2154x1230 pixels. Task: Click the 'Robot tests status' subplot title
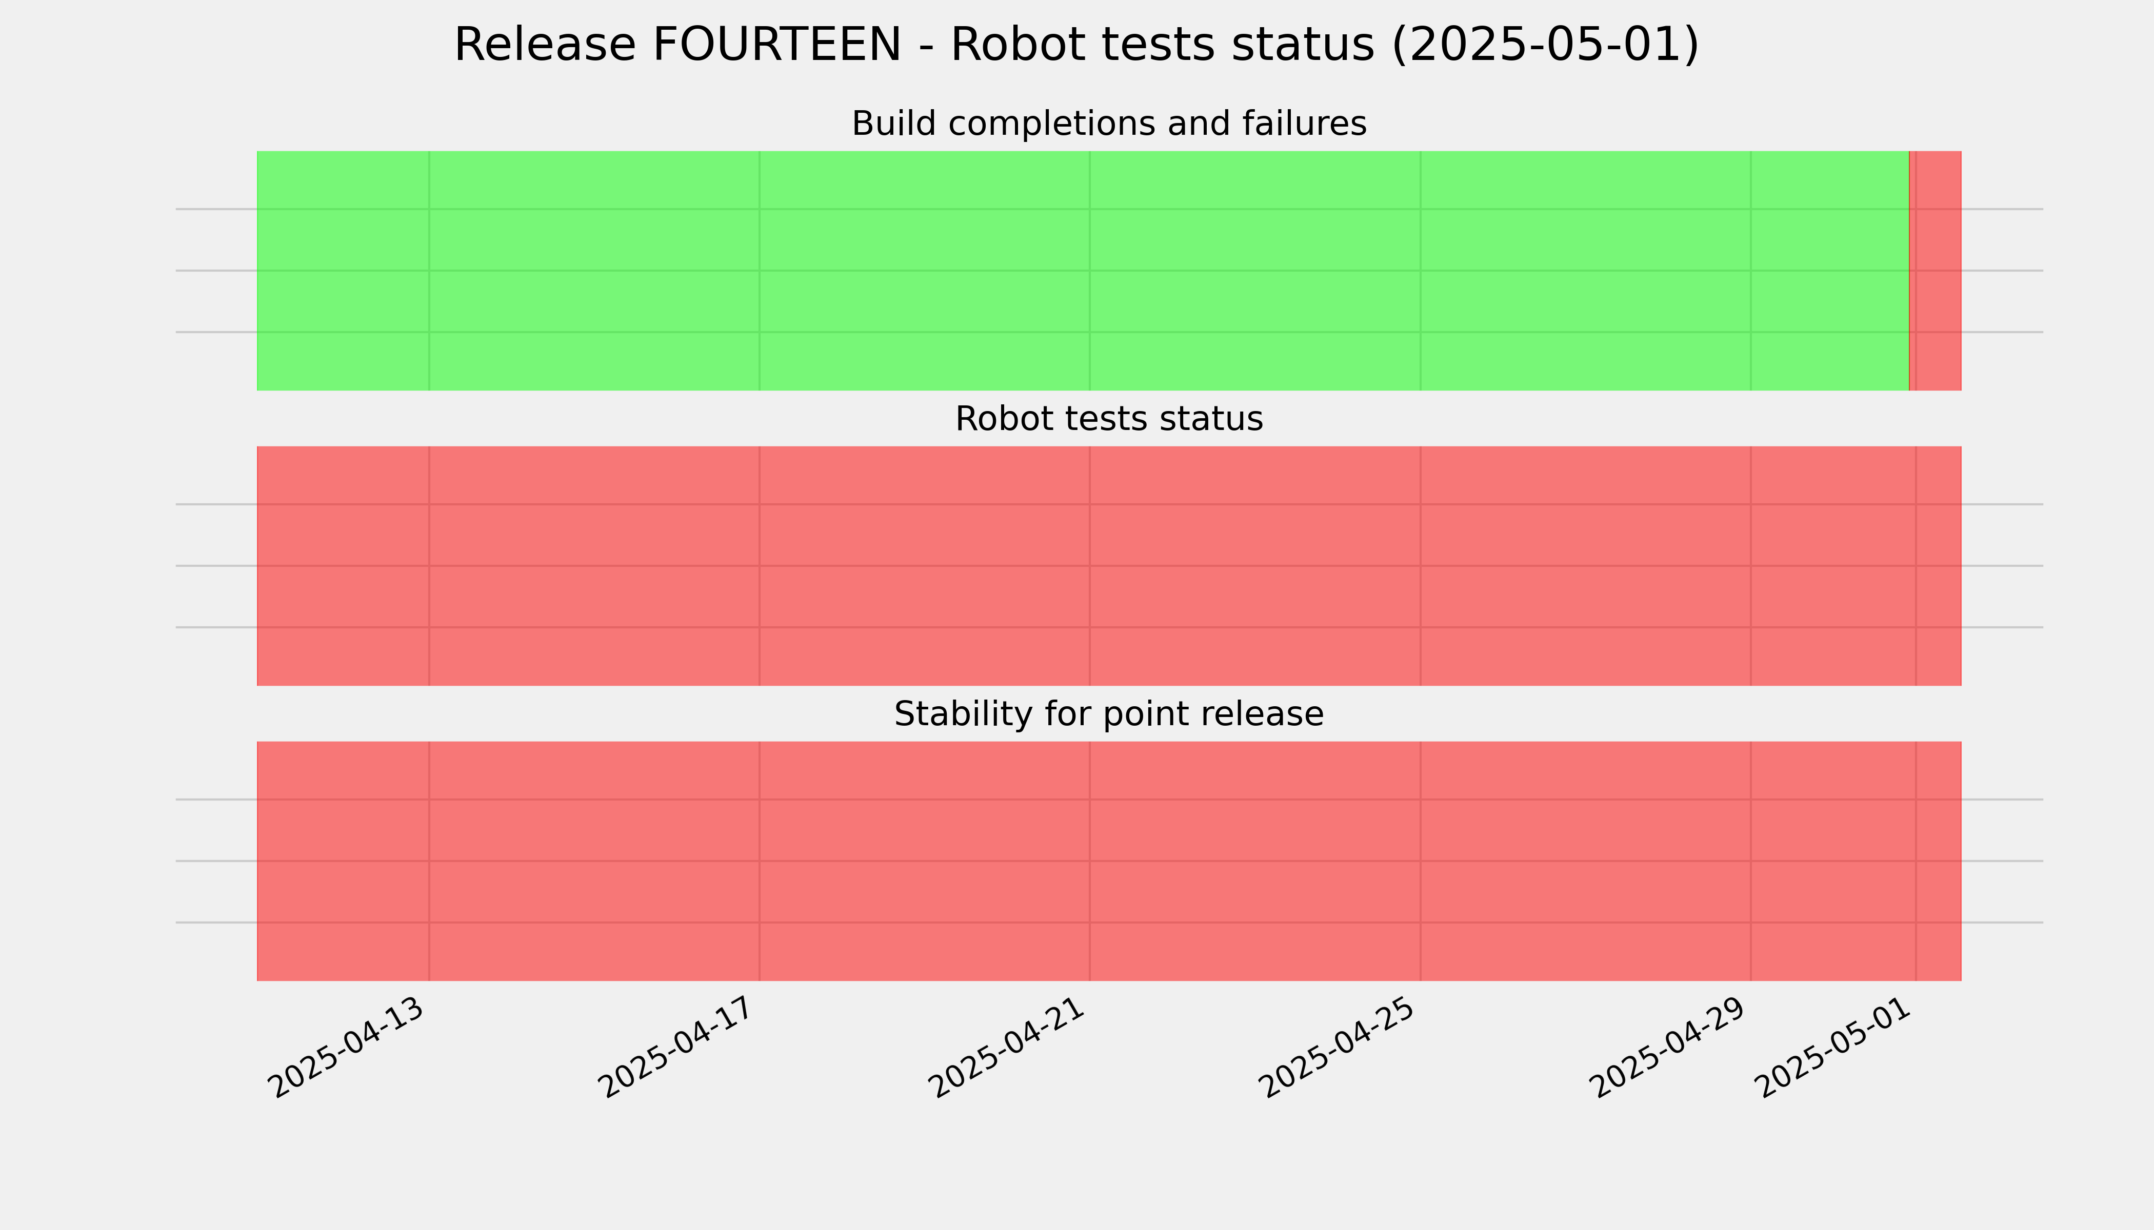click(1108, 419)
